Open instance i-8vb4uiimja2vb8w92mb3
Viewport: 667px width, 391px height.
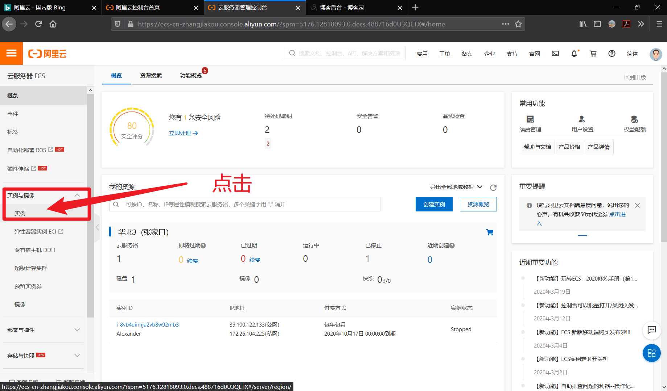tap(148, 324)
